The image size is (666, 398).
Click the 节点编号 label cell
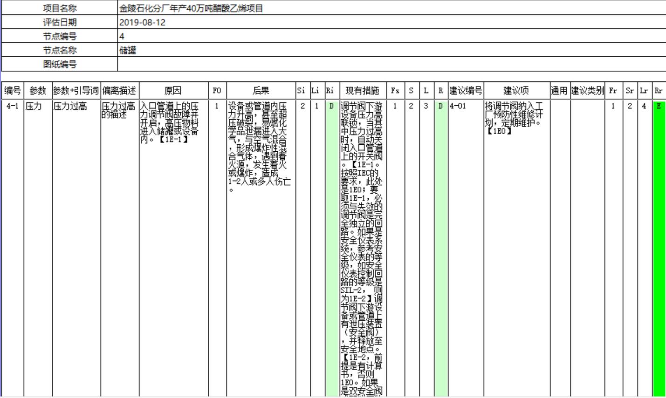tap(60, 36)
